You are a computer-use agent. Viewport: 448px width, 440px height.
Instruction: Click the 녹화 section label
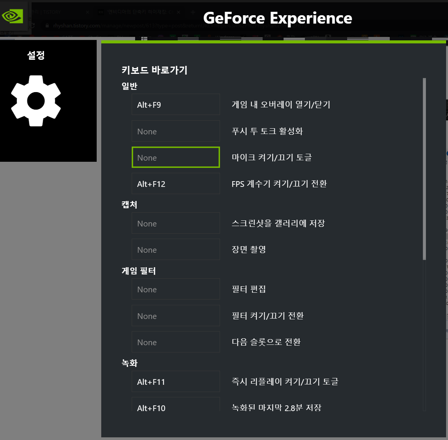[129, 363]
